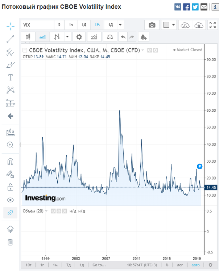Select the 1ч hourly interval
Viewport: 219px width, 273px height.
(71, 25)
